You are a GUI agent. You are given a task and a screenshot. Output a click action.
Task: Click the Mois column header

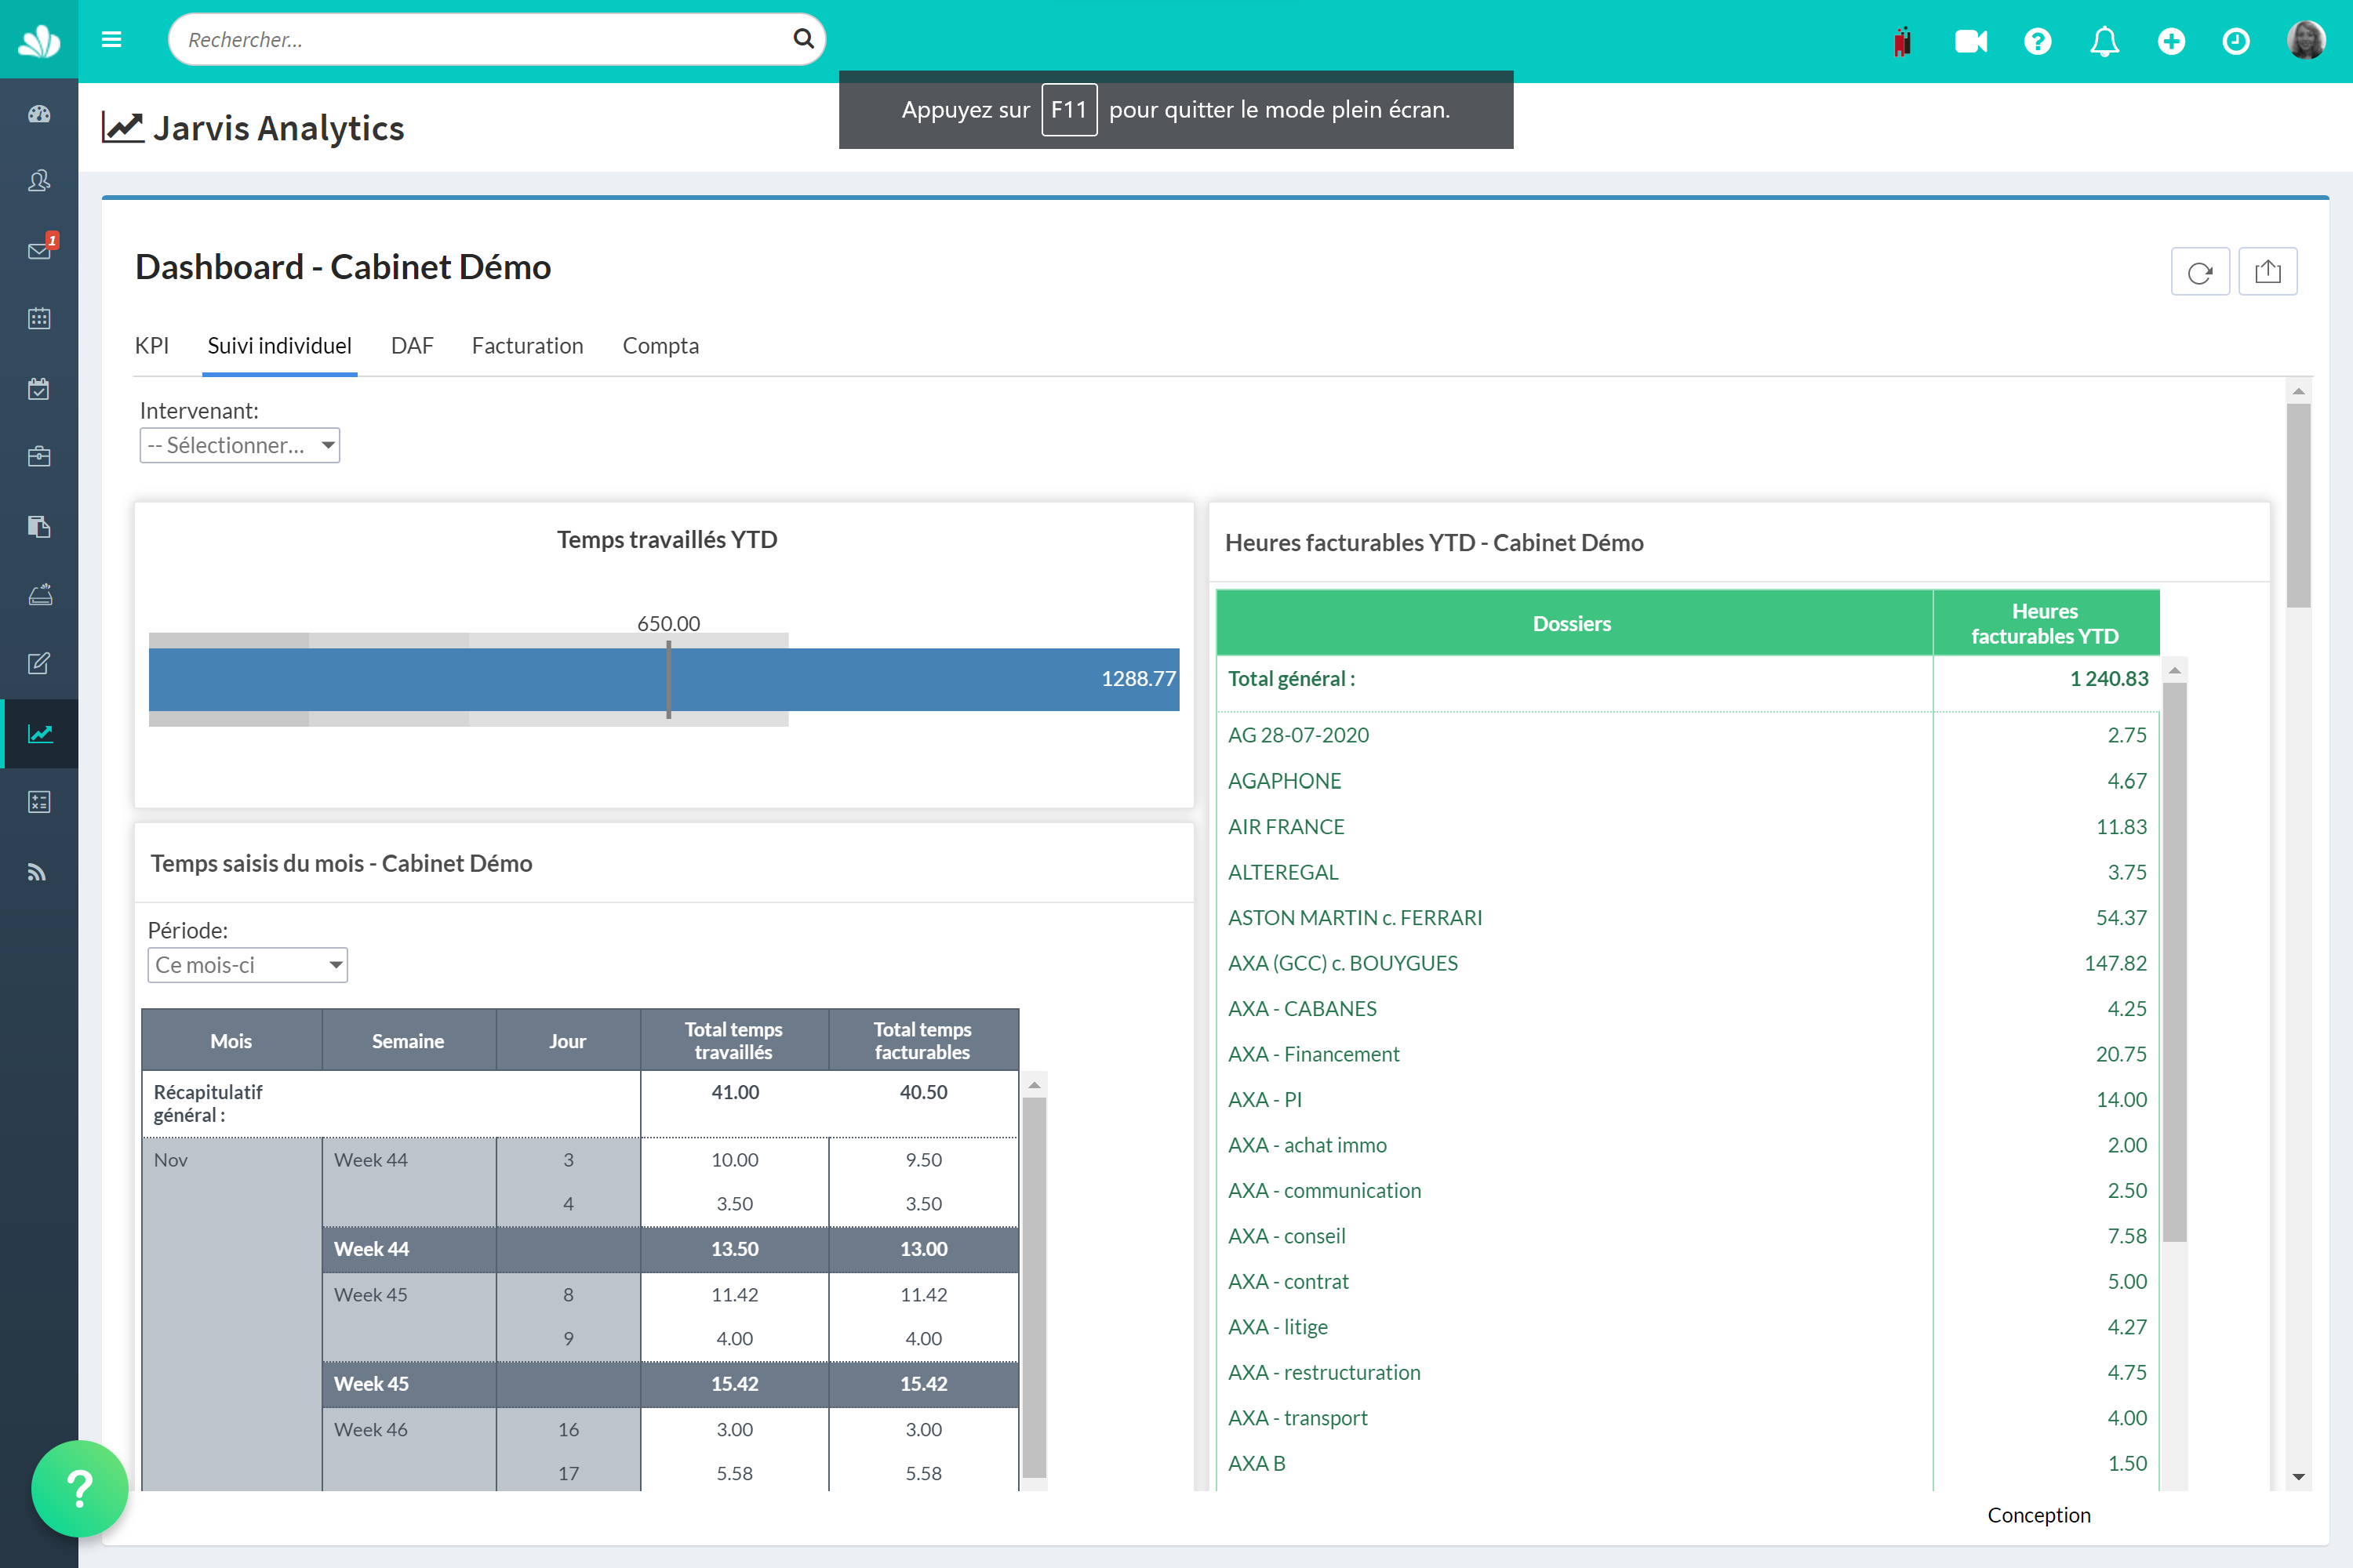(x=231, y=1040)
